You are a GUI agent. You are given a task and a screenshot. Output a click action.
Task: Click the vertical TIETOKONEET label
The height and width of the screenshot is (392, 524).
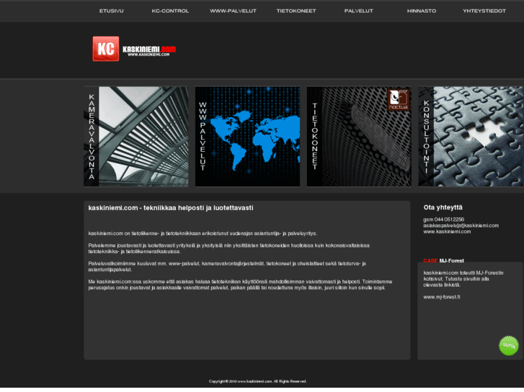[314, 137]
